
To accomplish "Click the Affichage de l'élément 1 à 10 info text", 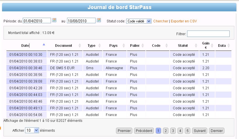I will click(x=43, y=121).
